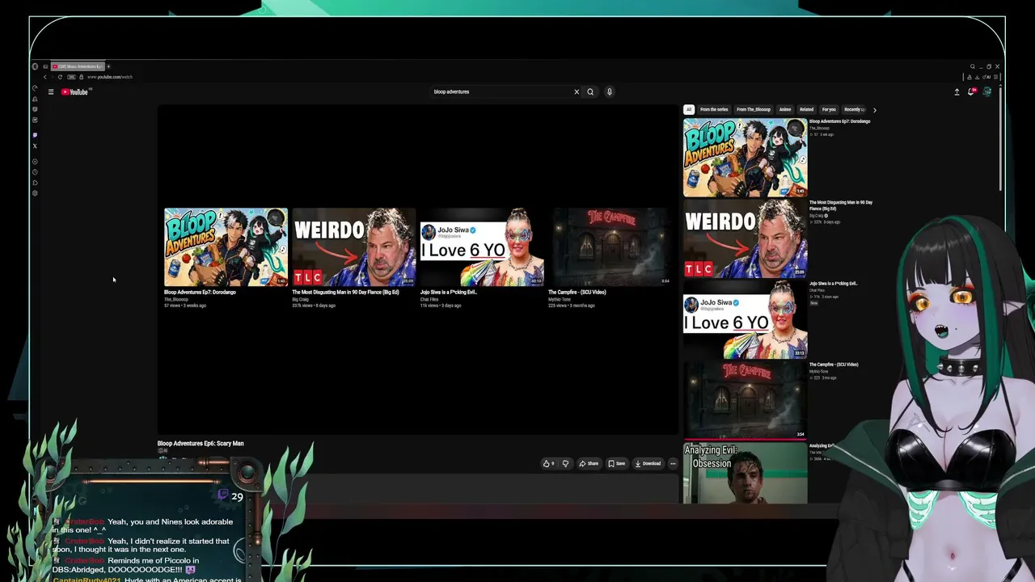Download the video with the Download button
Image resolution: width=1035 pixels, height=582 pixels.
coord(648,464)
